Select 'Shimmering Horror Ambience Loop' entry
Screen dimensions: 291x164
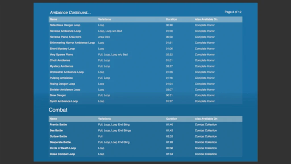pyautogui.click(x=72, y=43)
